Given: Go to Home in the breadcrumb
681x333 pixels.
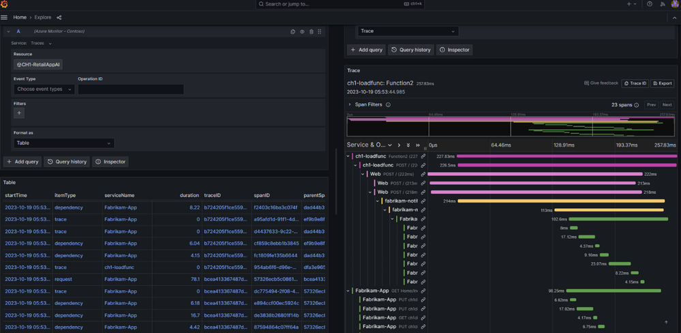Looking at the screenshot, I should click(x=20, y=17).
